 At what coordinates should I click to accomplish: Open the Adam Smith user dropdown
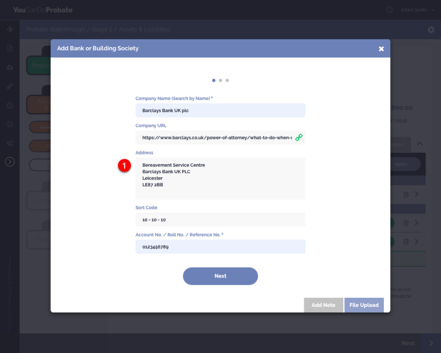(417, 10)
